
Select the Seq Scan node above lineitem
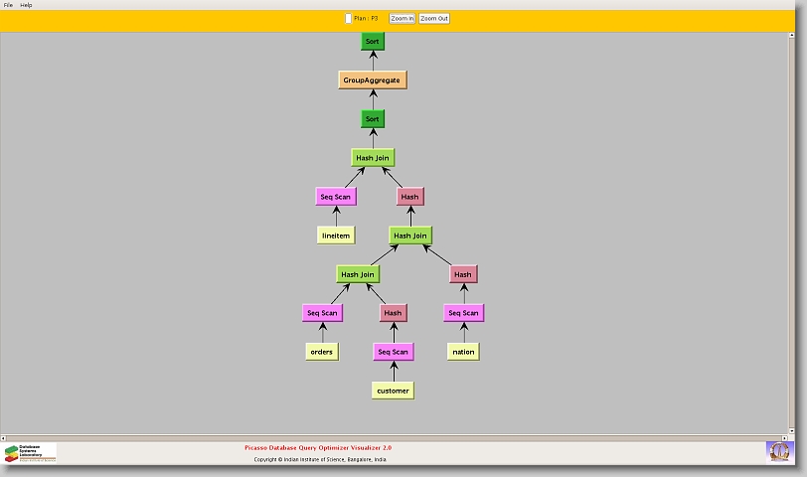coord(336,197)
